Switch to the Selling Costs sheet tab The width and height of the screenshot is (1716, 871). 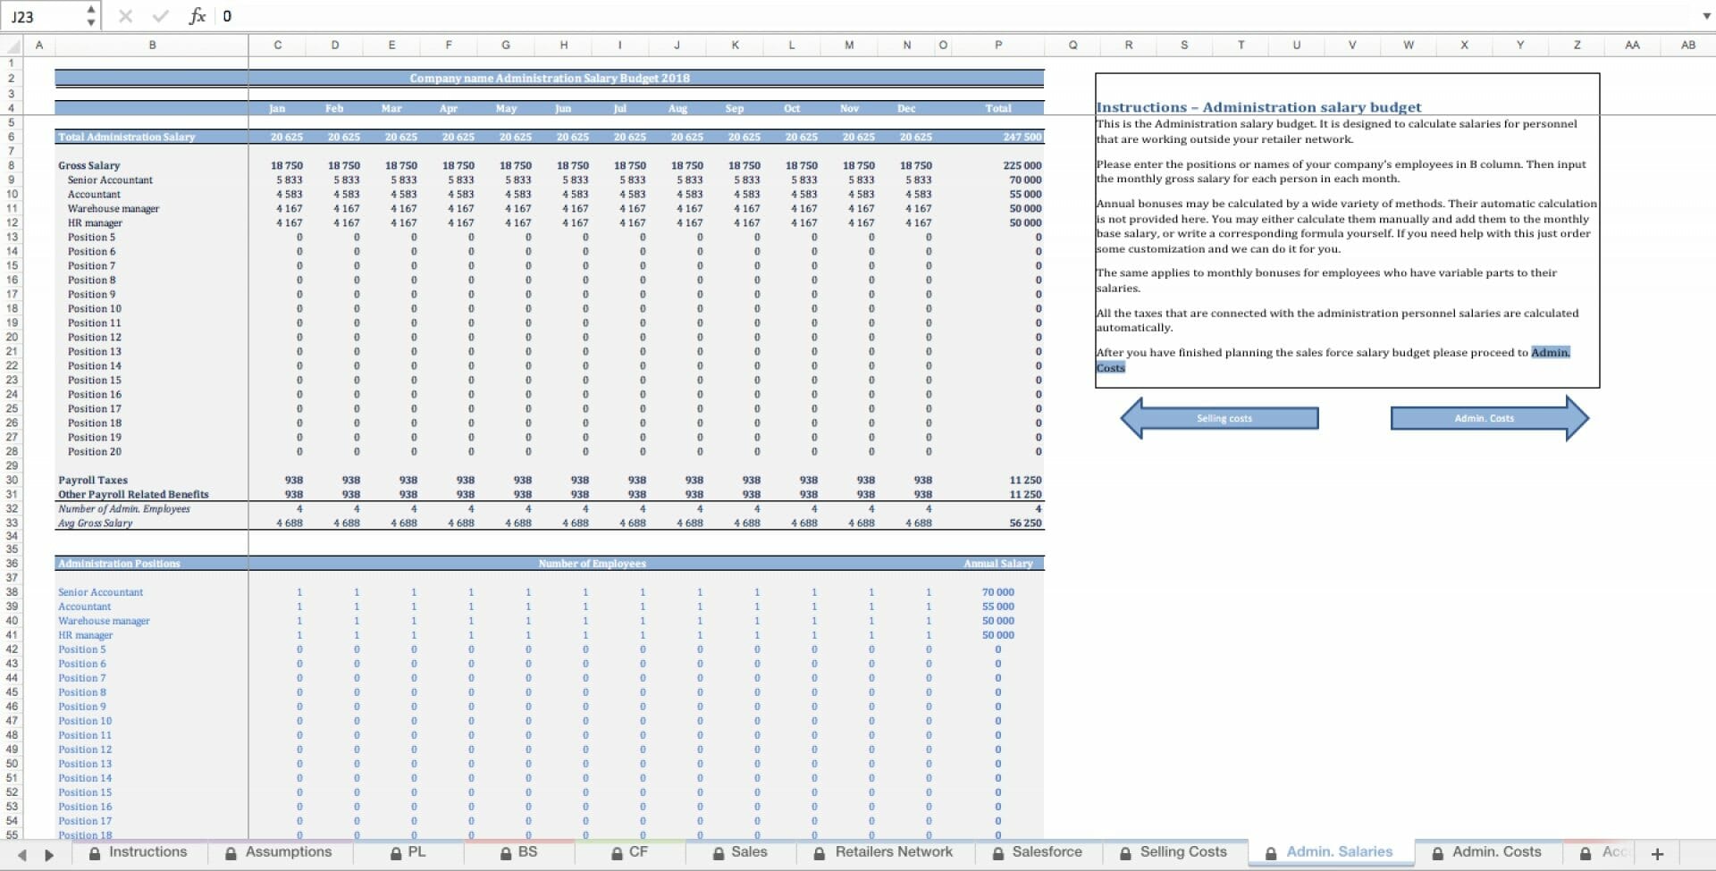click(1174, 852)
